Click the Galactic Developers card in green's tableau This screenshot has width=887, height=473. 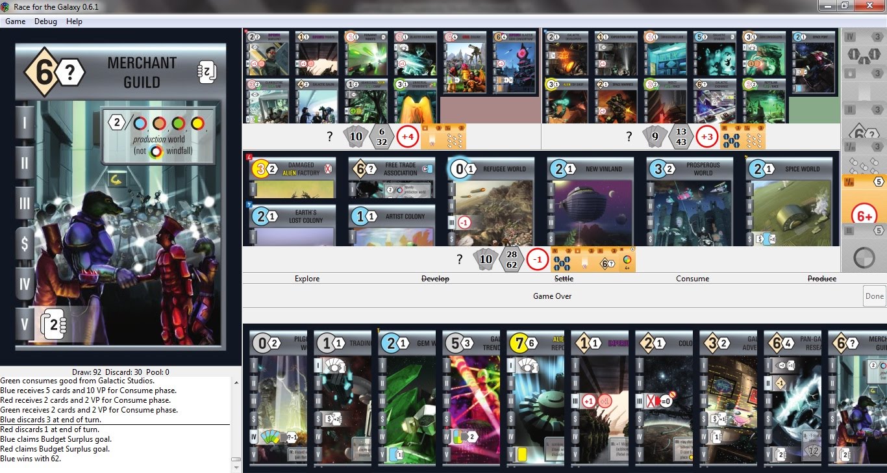coord(566,53)
